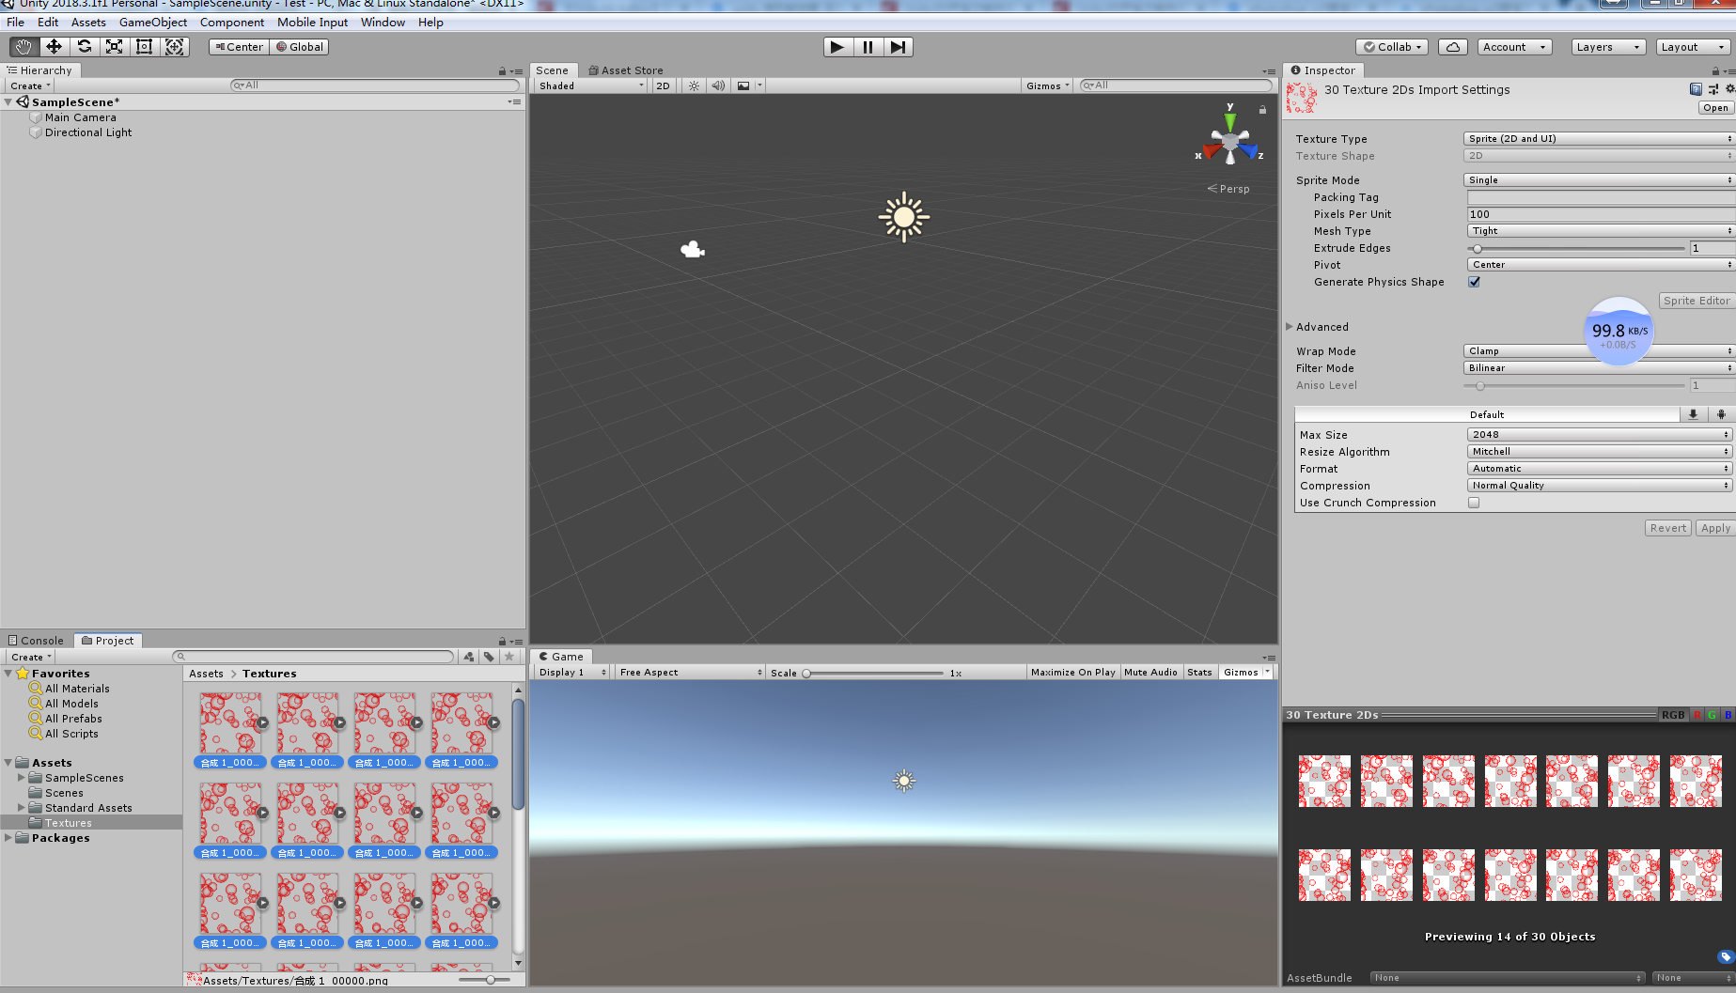
Task: Open Filter Mode dropdown
Action: tap(1600, 368)
